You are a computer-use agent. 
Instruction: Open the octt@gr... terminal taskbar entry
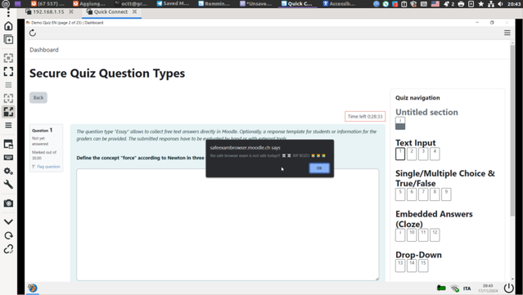131,3
